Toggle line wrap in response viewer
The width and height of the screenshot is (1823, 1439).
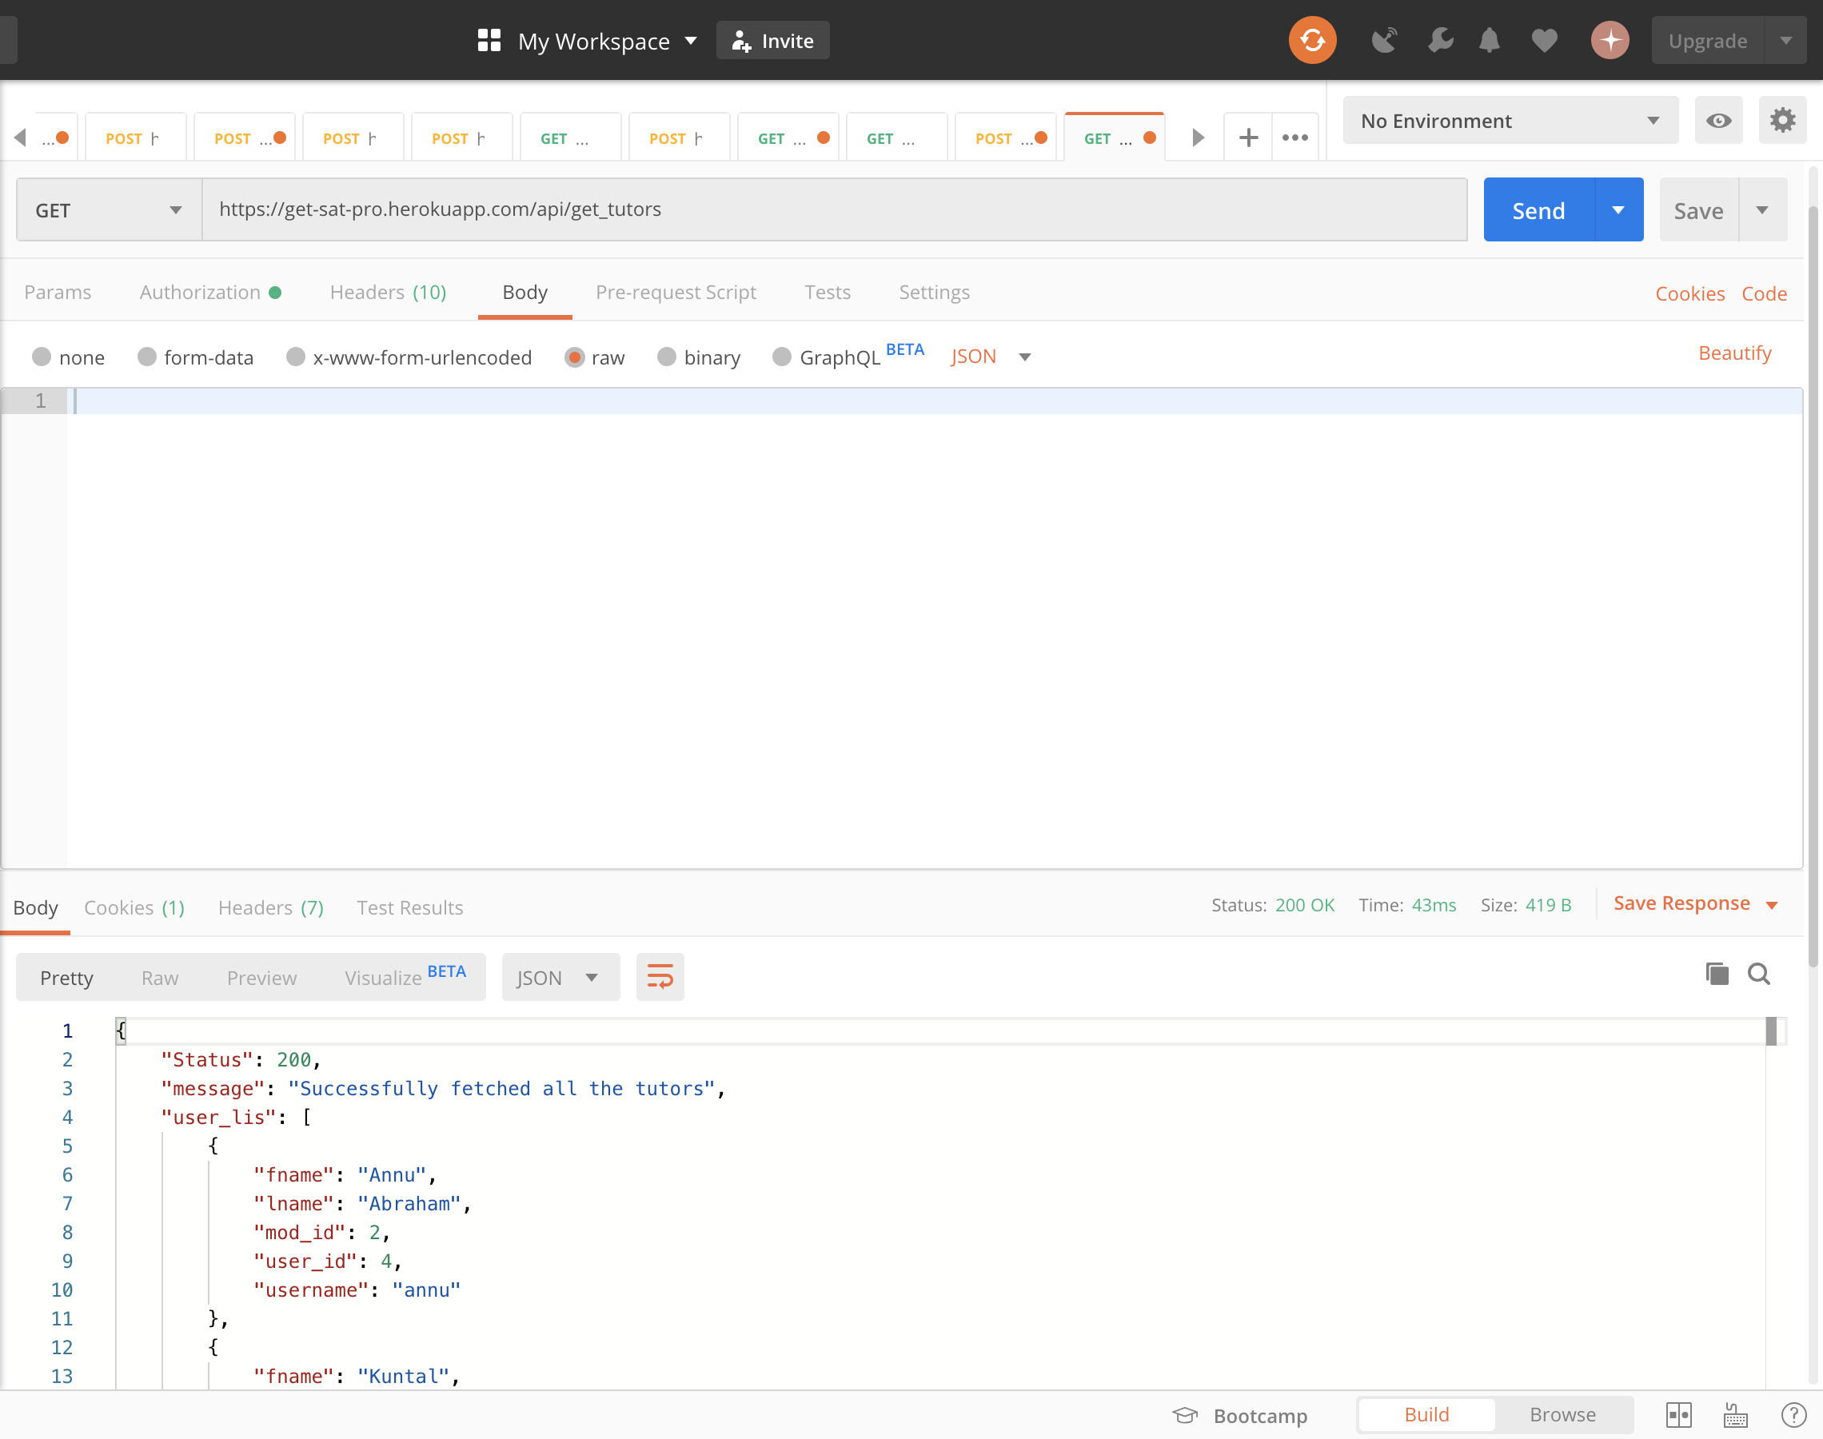(660, 977)
